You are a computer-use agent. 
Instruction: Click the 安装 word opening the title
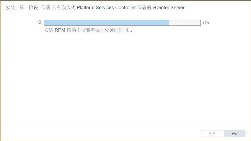click(11, 8)
